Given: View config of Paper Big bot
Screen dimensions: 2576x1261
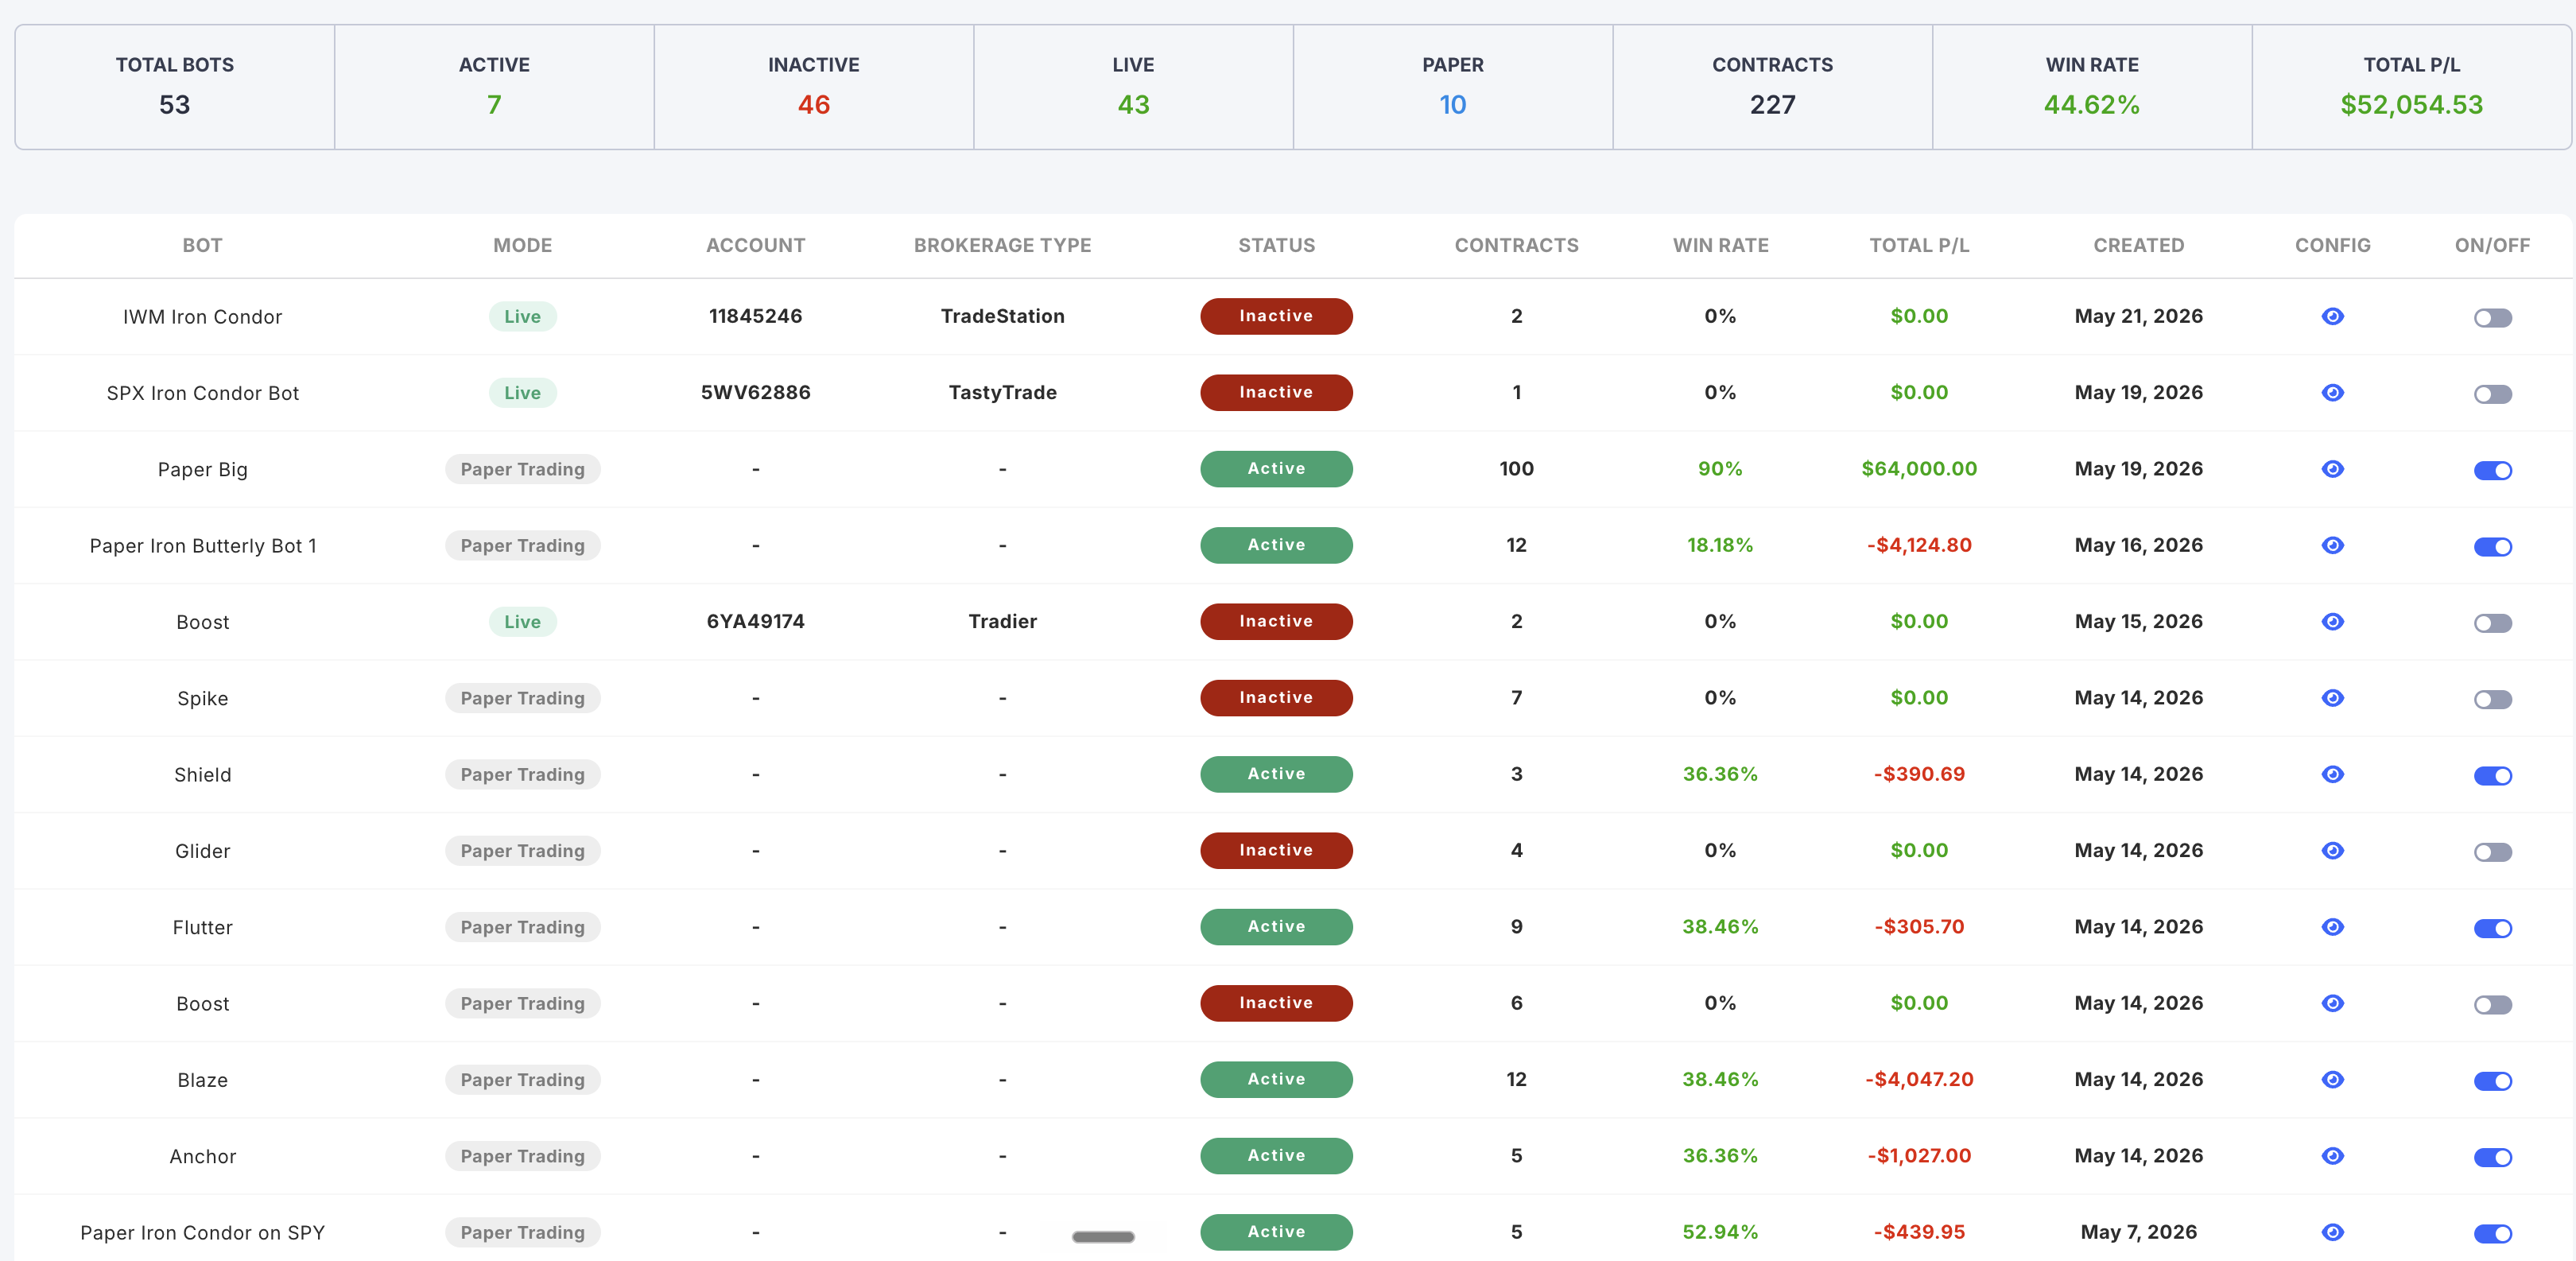Looking at the screenshot, I should [2332, 469].
